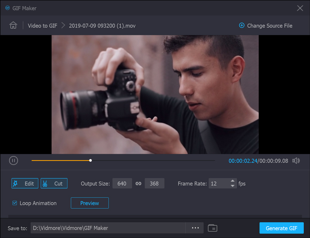Viewport: 310px width, 238px height.
Task: Open the Cut tool
Action: click(54, 183)
